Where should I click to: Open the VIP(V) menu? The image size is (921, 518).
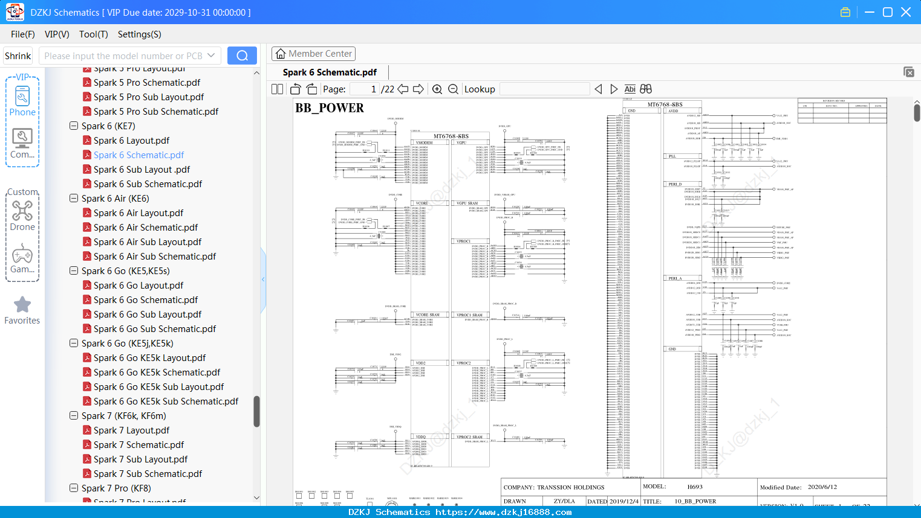click(x=57, y=34)
